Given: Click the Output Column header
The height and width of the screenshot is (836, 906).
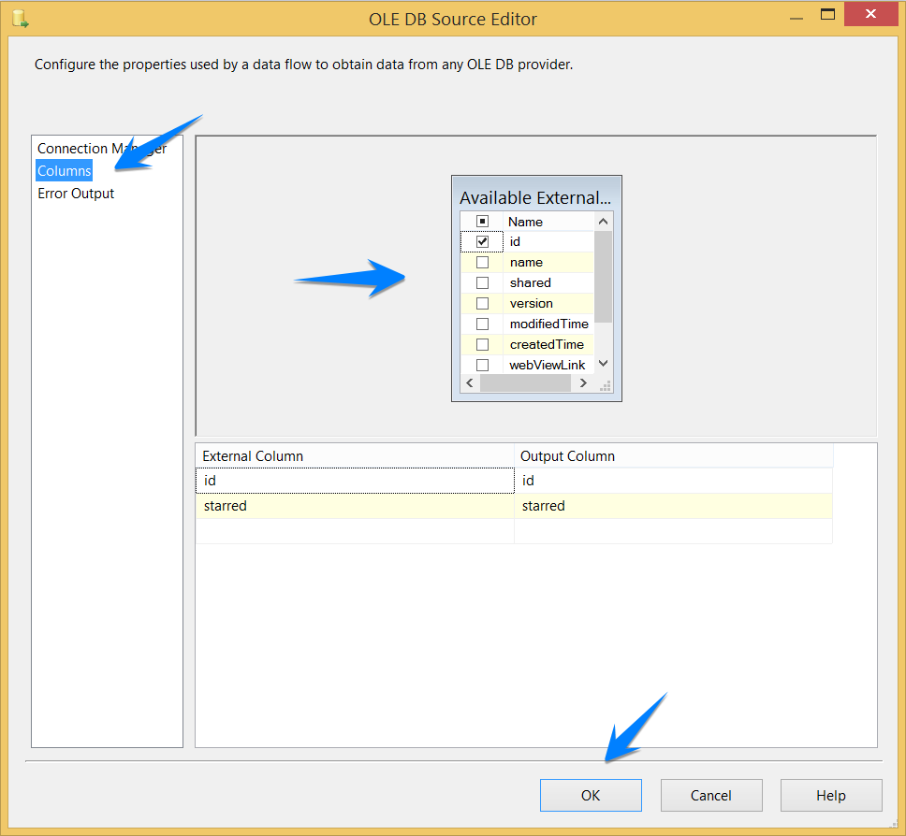Looking at the screenshot, I should coord(674,456).
